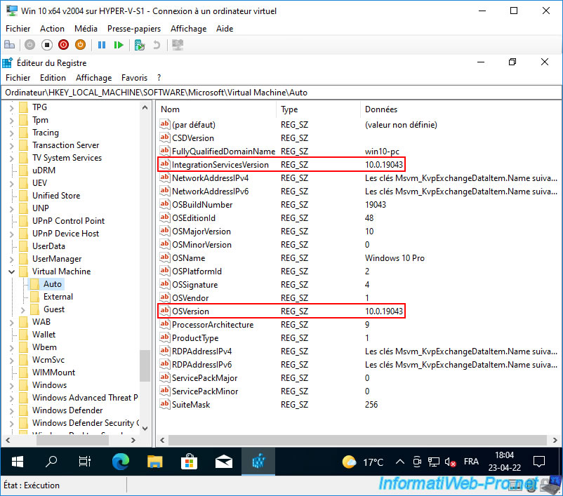The width and height of the screenshot is (563, 496).
Task: Click the green Resume icon
Action: click(x=119, y=45)
